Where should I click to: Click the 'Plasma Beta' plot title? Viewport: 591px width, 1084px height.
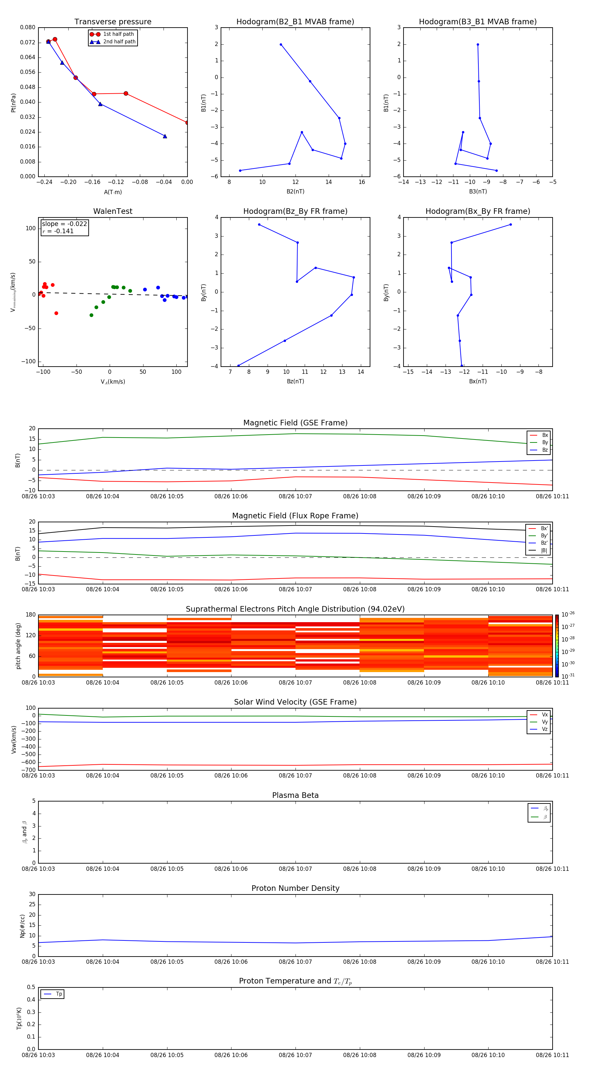click(x=295, y=796)
